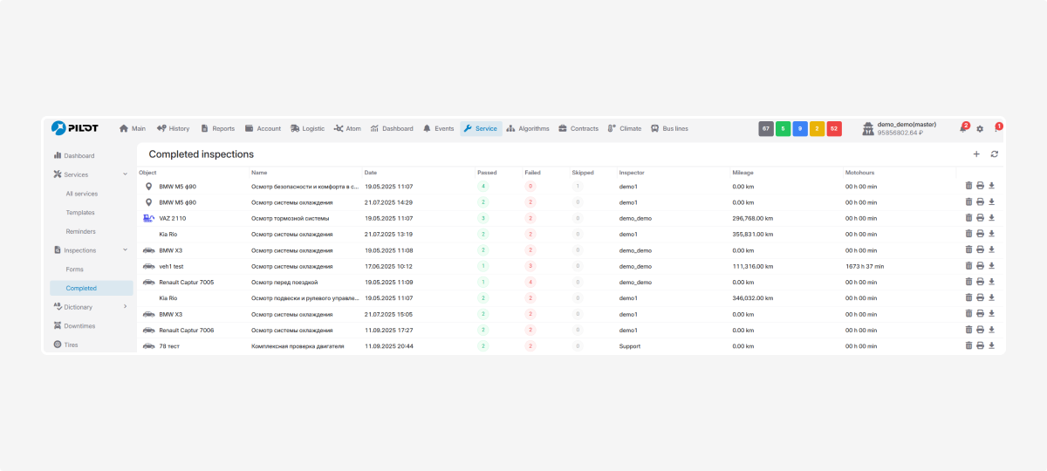
Task: Open the Reports menu item
Action: (217, 129)
